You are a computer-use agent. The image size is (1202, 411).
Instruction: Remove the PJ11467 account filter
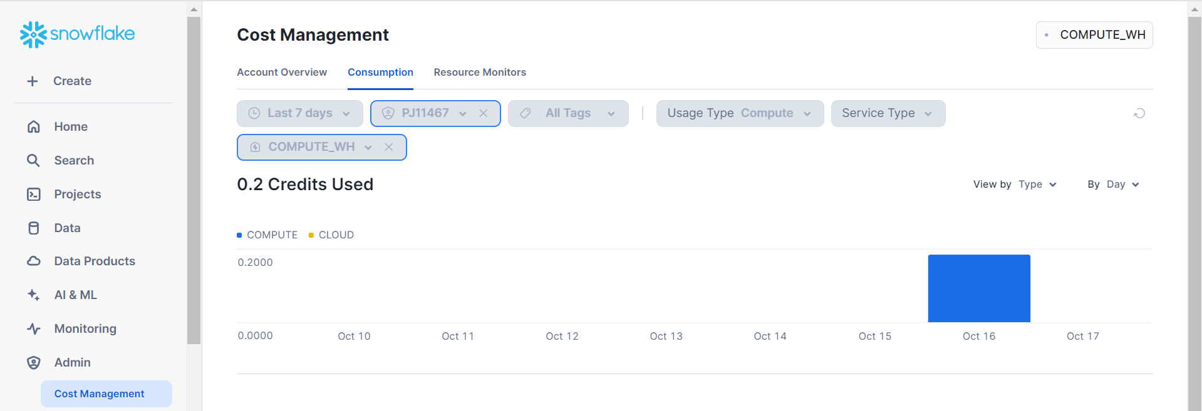click(x=484, y=113)
